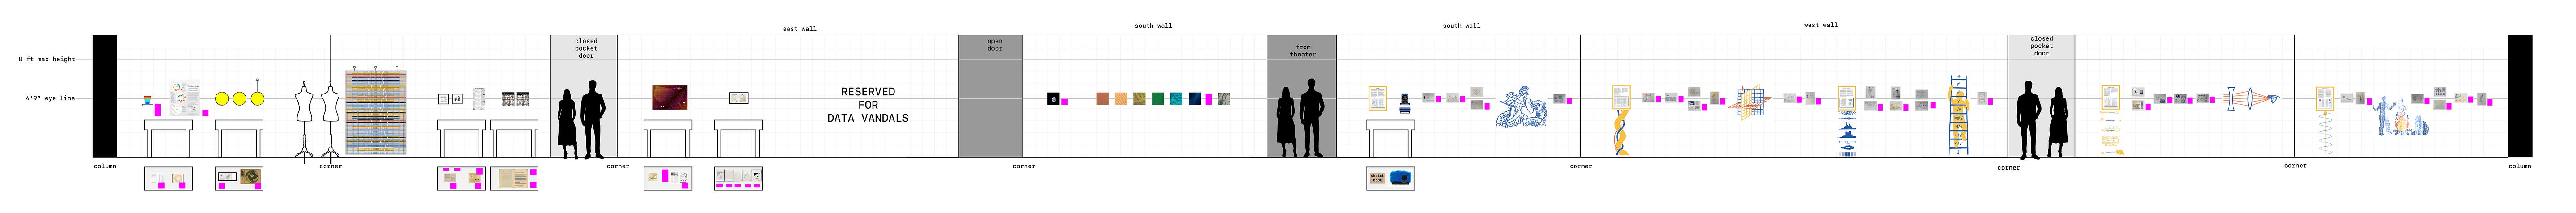Select the yellow-bordered document above DNA helix
The height and width of the screenshot is (213, 2576).
coord(1621,97)
